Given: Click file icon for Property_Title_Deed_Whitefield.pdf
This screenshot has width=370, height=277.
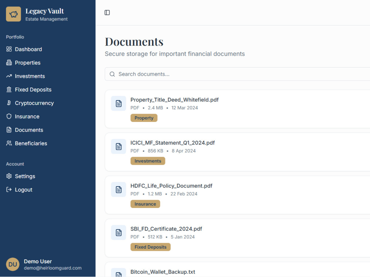Looking at the screenshot, I should click(x=118, y=103).
